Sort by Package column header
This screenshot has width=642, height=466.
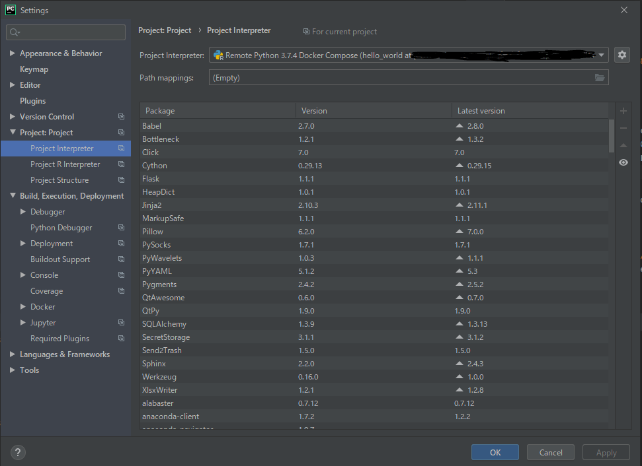218,111
